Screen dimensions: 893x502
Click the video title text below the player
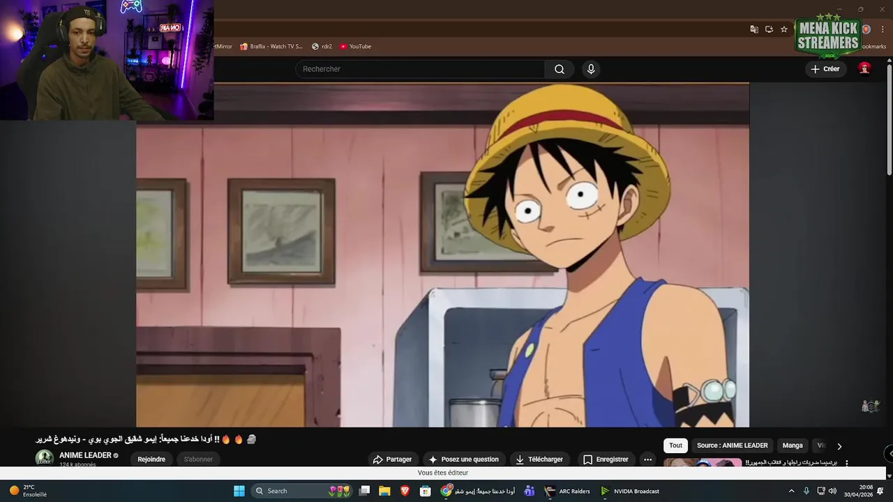click(146, 439)
